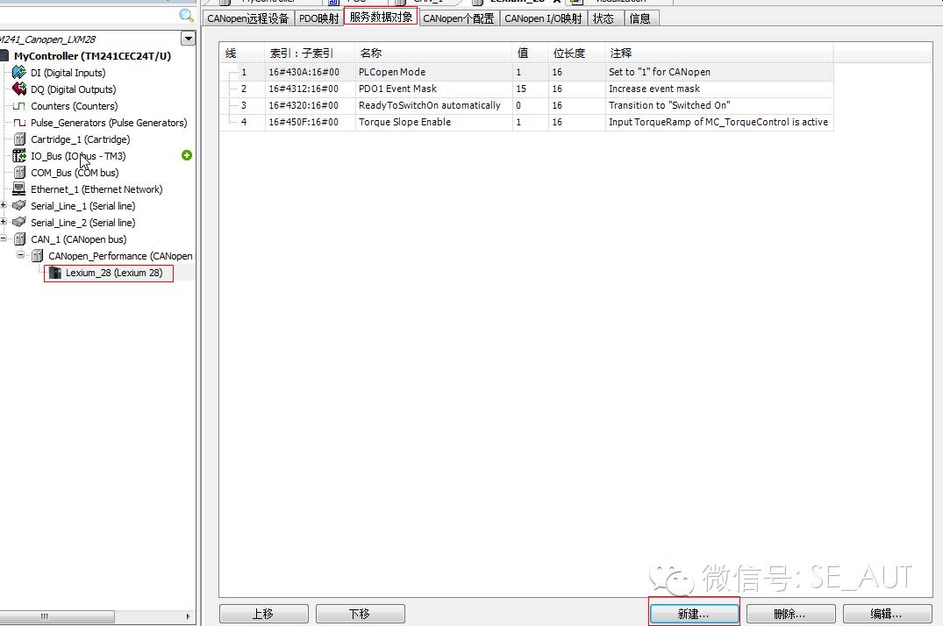The height and width of the screenshot is (626, 943).
Task: Select the PLCopen Mode row name
Action: click(x=392, y=72)
